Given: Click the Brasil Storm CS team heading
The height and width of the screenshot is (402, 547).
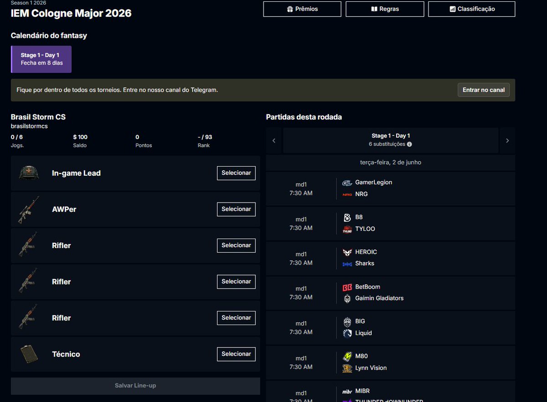Looking at the screenshot, I should point(38,117).
